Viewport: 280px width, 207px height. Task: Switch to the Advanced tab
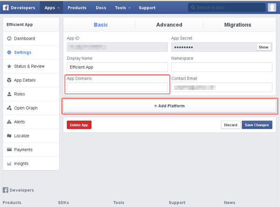[x=169, y=25]
